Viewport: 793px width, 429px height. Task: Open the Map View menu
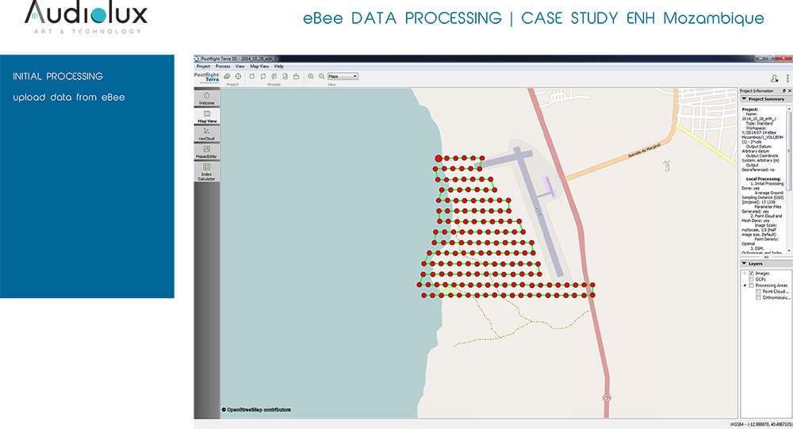pyautogui.click(x=259, y=66)
